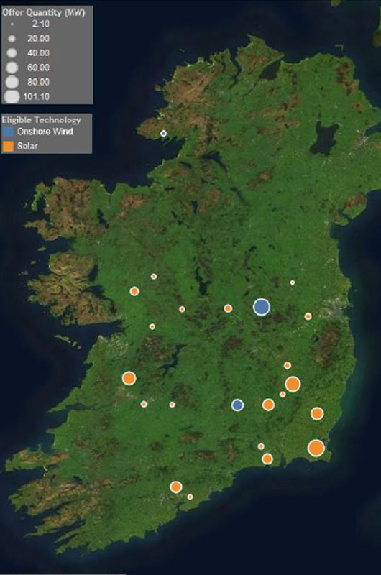Select the tiny solar marker in Meath
The width and height of the screenshot is (381, 575).
coord(293,282)
